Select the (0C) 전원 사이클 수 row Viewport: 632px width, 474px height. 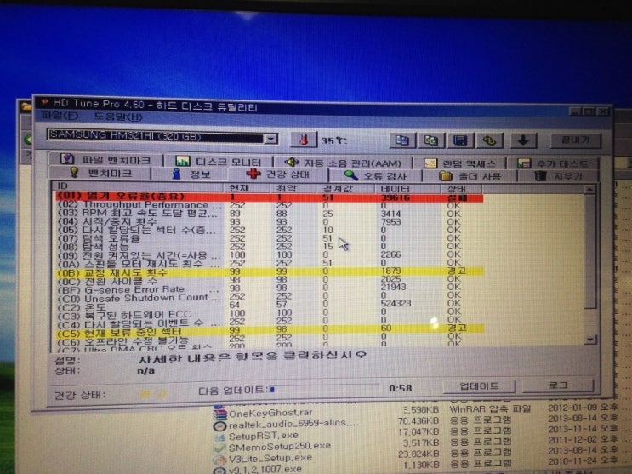pyautogui.click(x=269, y=280)
